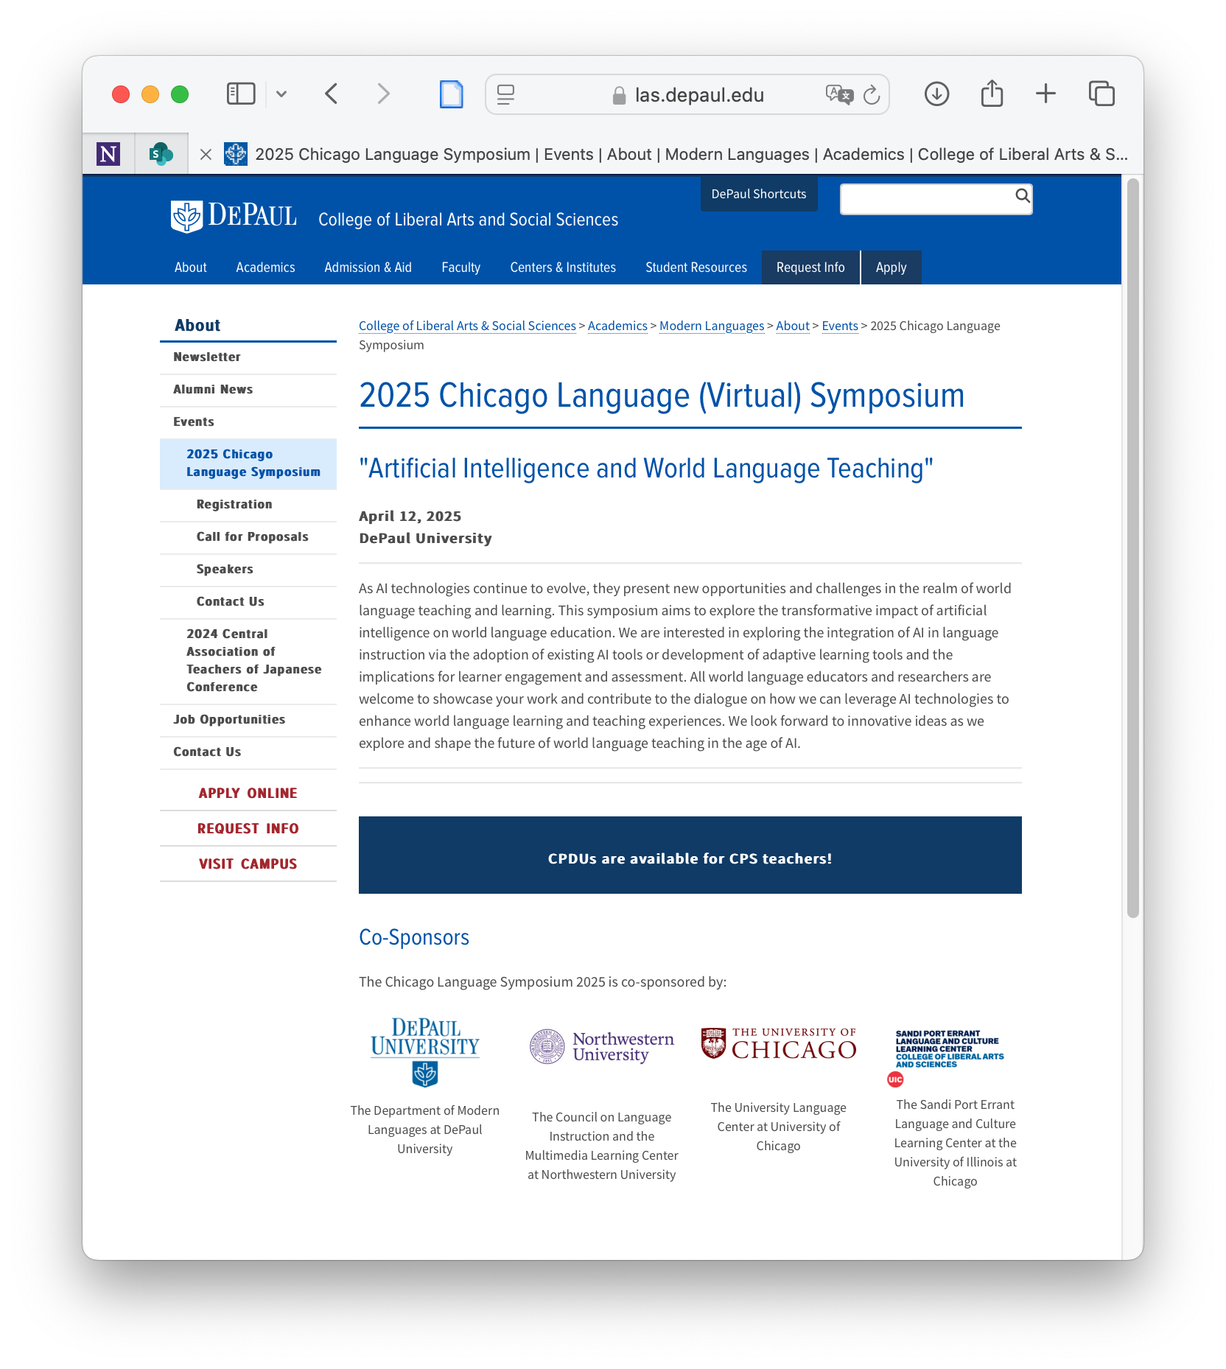
Task: Go back to the previous page
Action: click(x=332, y=94)
